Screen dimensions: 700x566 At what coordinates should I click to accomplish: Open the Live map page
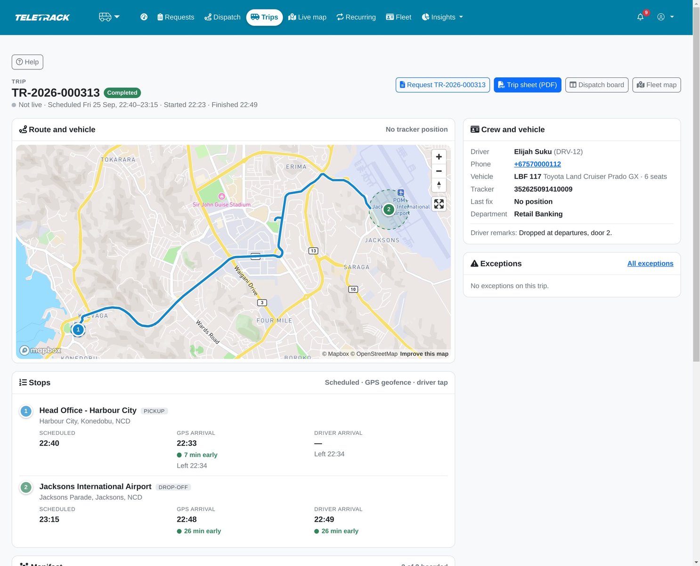pos(307,17)
